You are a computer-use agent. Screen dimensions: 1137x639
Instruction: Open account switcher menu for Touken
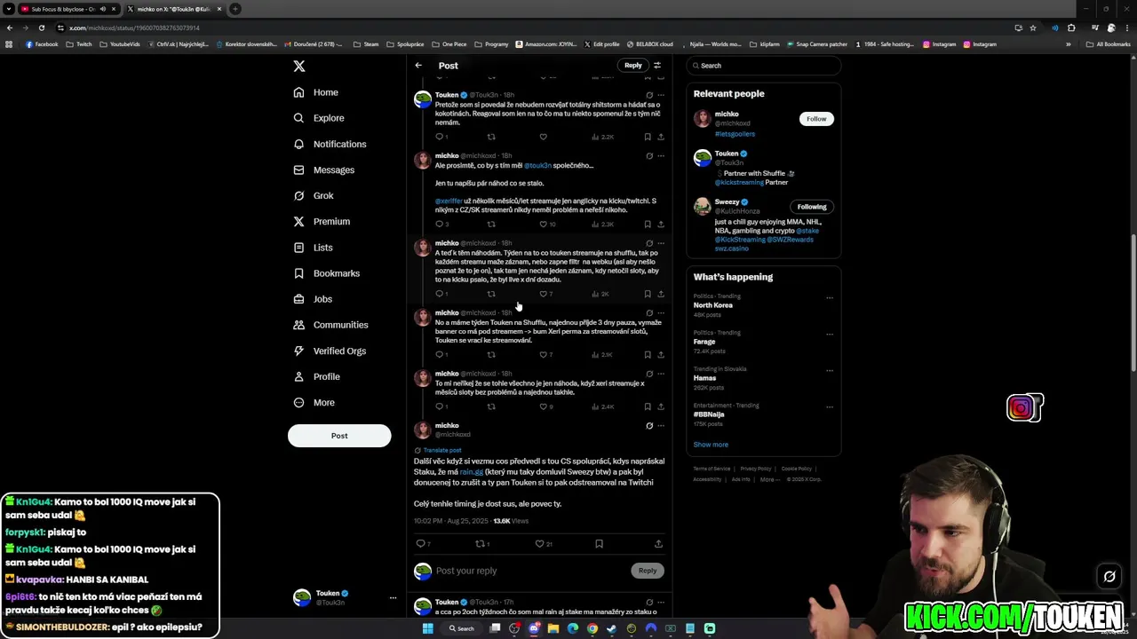click(393, 598)
